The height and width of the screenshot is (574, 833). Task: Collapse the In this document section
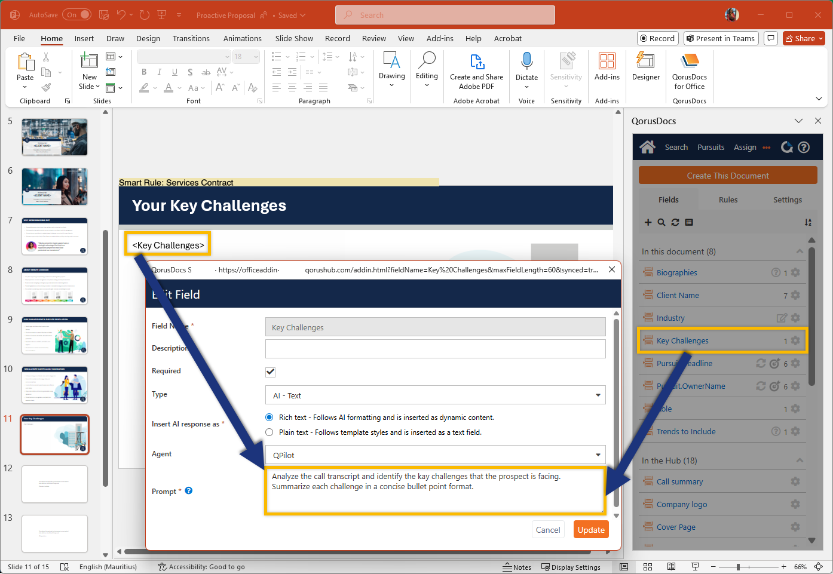[799, 251]
